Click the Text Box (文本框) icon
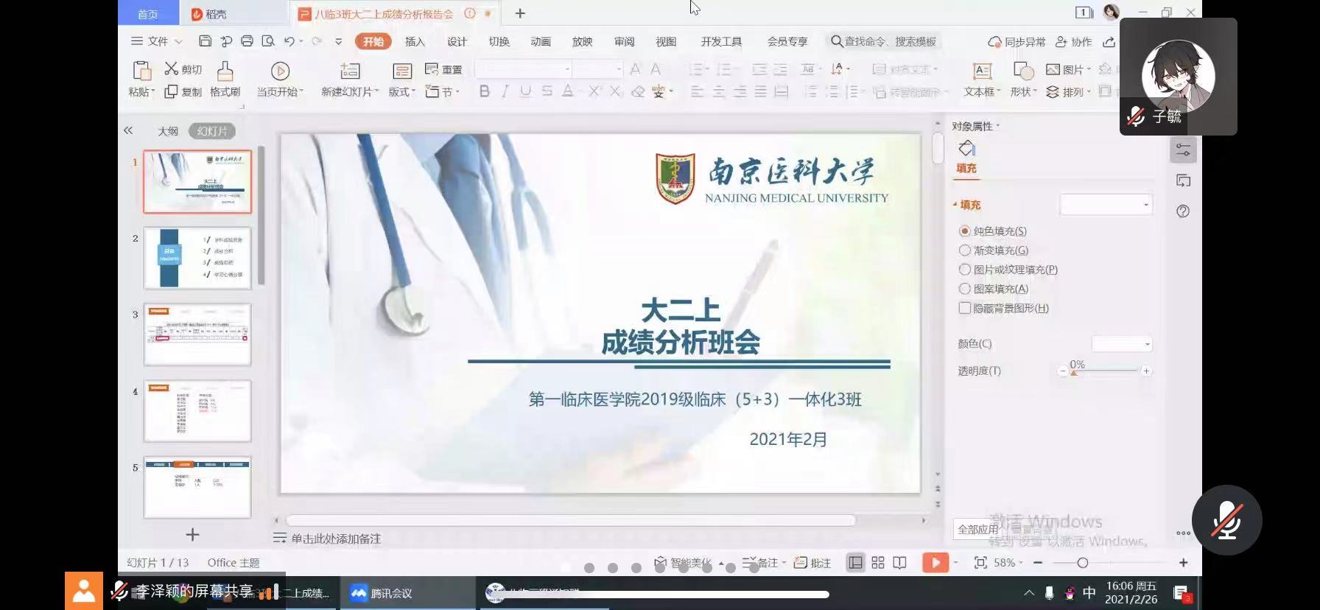This screenshot has width=1320, height=610. pos(982,71)
